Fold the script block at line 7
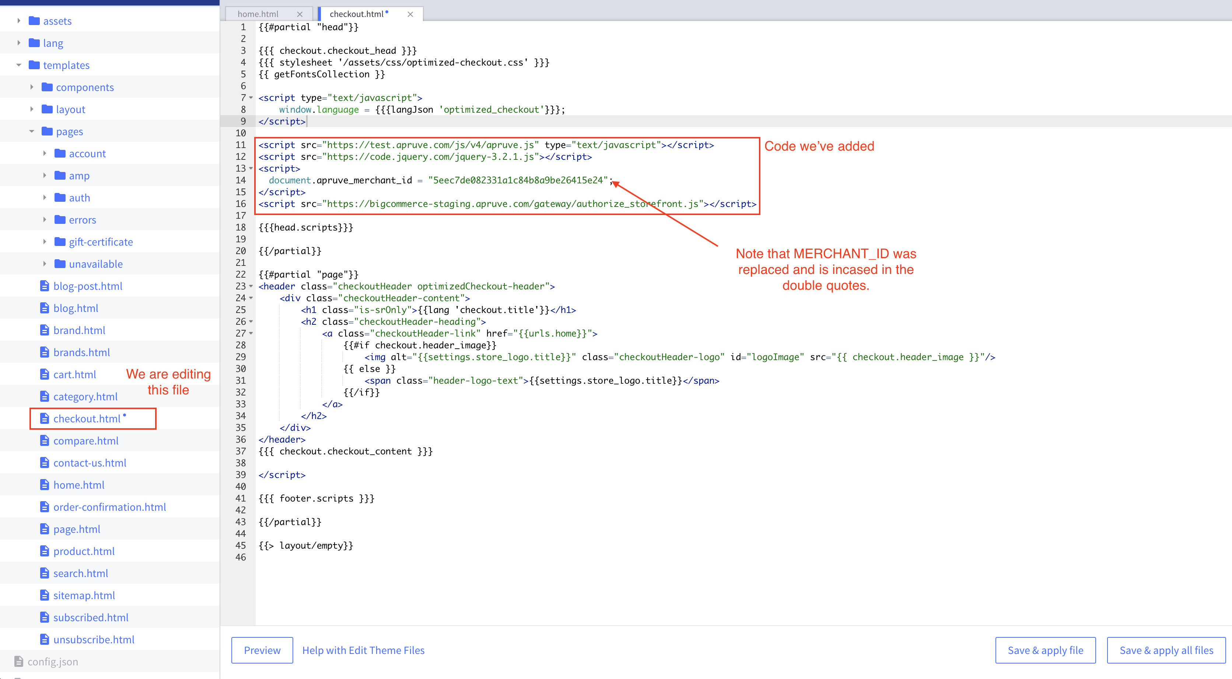Image resolution: width=1232 pixels, height=679 pixels. pyautogui.click(x=251, y=98)
